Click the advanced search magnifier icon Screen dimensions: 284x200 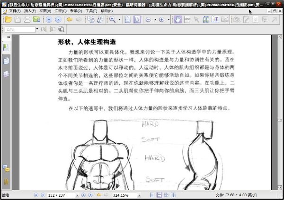pos(62,29)
